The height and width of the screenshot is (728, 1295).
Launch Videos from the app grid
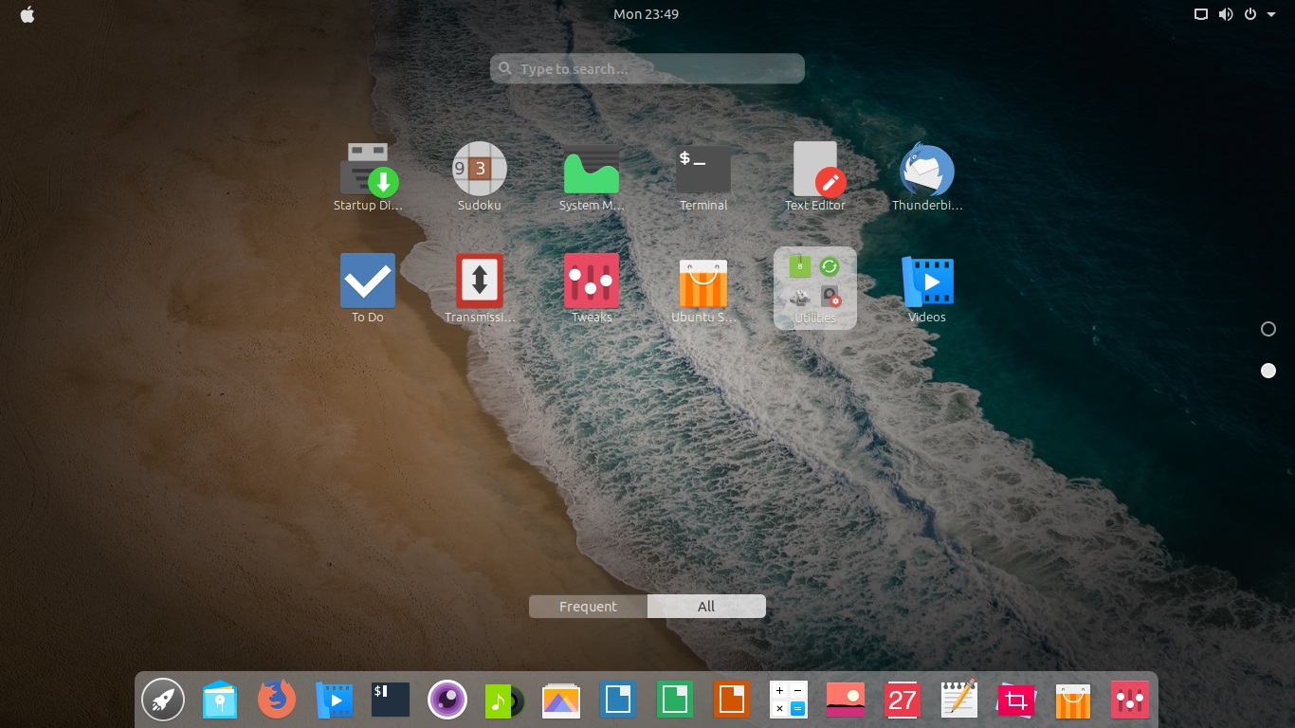tap(927, 288)
